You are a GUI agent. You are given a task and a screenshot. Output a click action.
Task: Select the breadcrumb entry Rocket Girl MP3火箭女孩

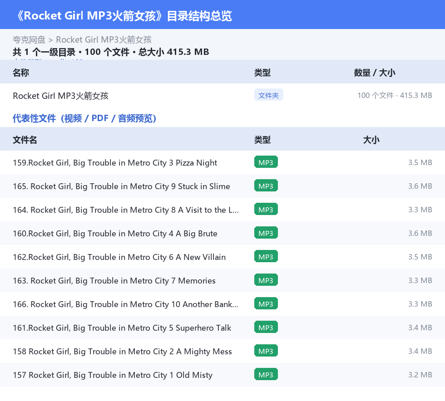pyautogui.click(x=104, y=40)
